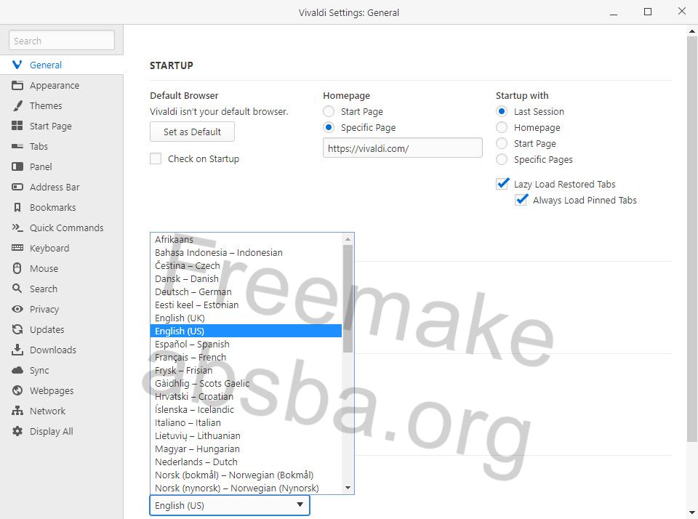Click the Keyboard icon in sidebar
This screenshot has height=519, width=698.
(17, 248)
